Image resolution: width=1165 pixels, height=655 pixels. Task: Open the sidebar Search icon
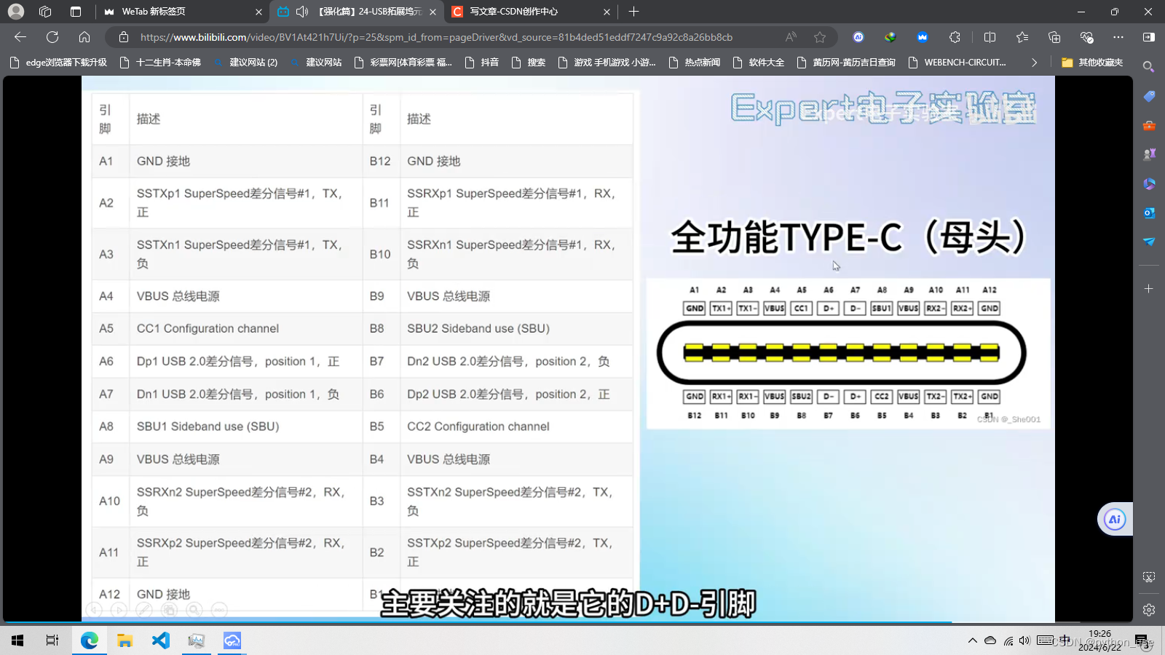tap(1149, 67)
